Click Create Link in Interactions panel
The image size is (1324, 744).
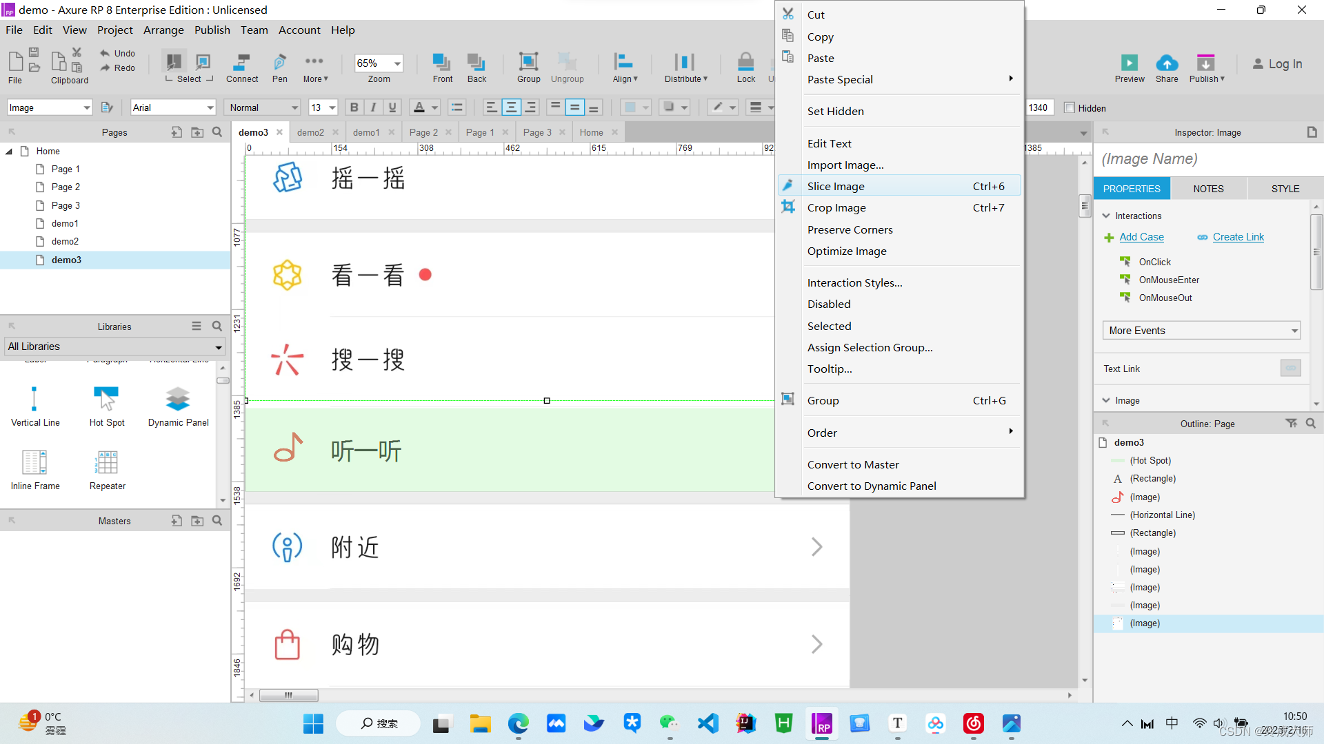click(1238, 237)
